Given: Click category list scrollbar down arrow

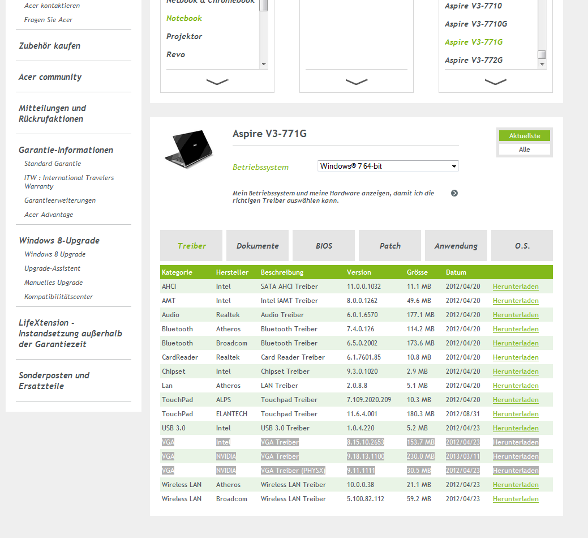Looking at the screenshot, I should click(264, 65).
